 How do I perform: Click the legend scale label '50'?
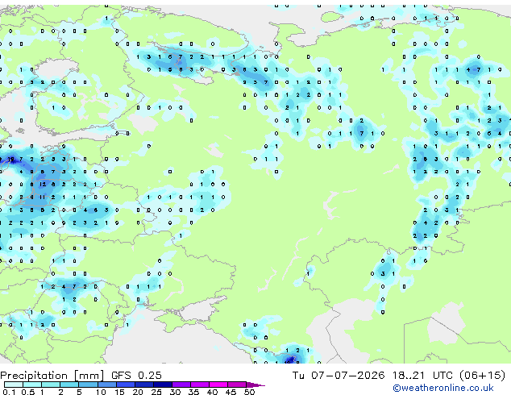[x=249, y=392]
